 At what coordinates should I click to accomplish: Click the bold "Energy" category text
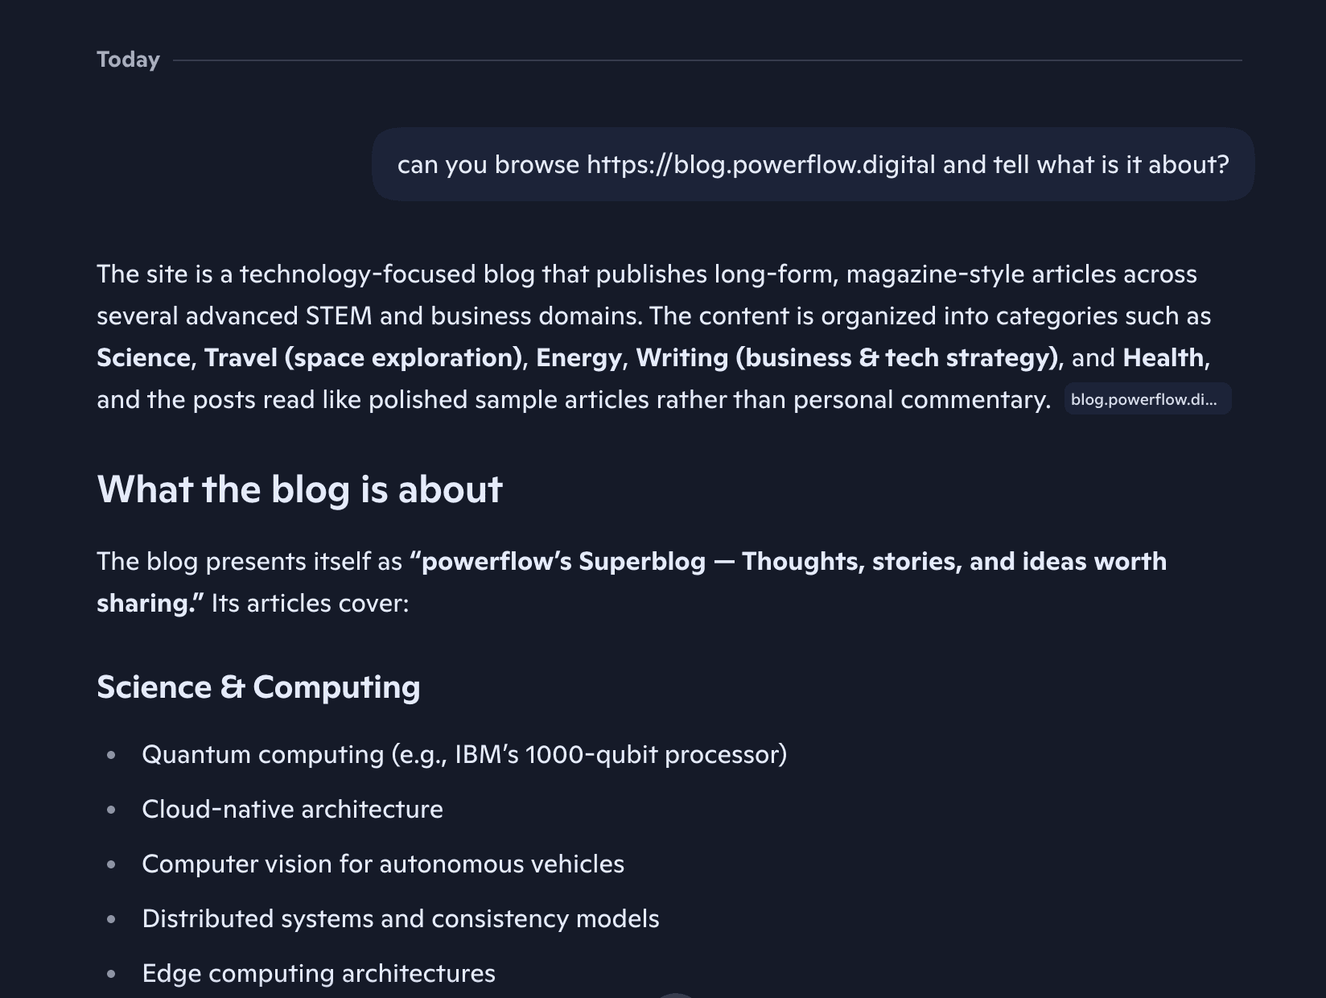pos(579,357)
